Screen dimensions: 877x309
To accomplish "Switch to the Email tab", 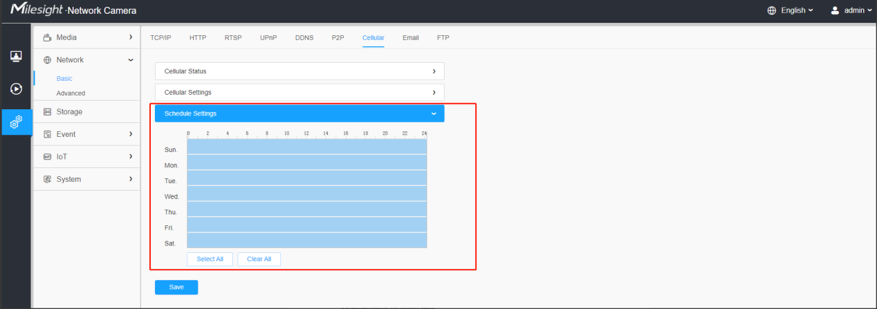I will point(411,37).
